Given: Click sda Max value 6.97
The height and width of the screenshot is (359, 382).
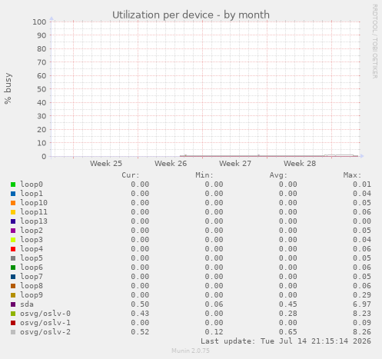Looking at the screenshot, I should (362, 304).
